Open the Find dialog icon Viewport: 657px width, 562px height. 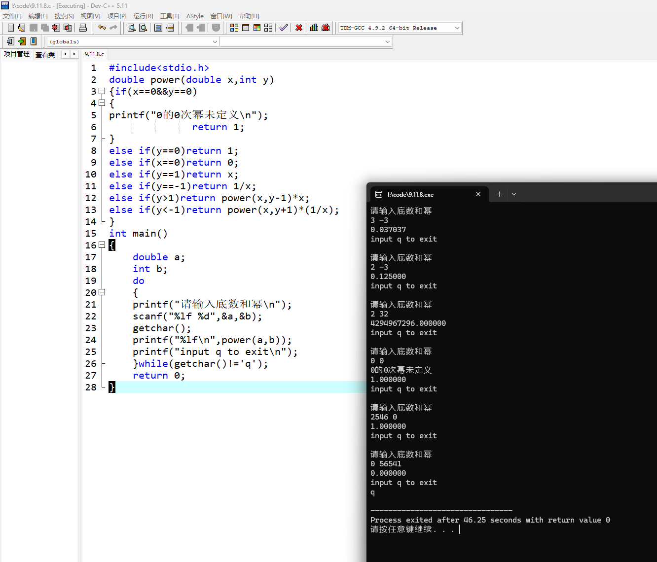132,28
